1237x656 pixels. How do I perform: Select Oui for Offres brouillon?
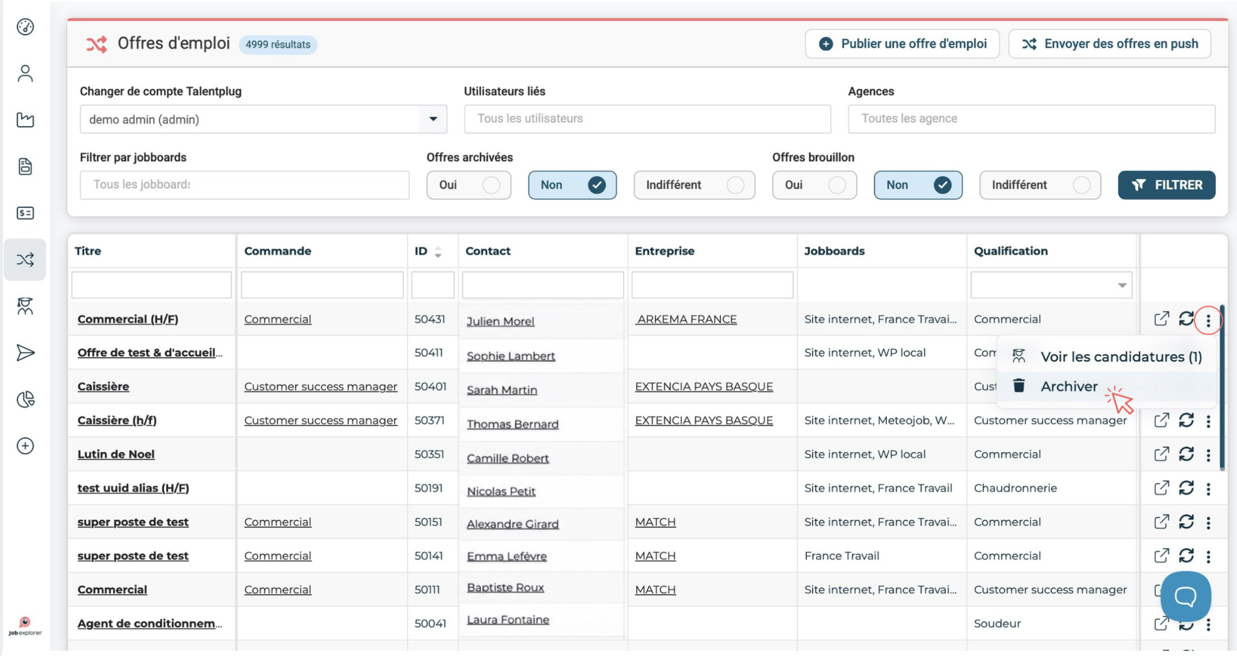pos(814,185)
